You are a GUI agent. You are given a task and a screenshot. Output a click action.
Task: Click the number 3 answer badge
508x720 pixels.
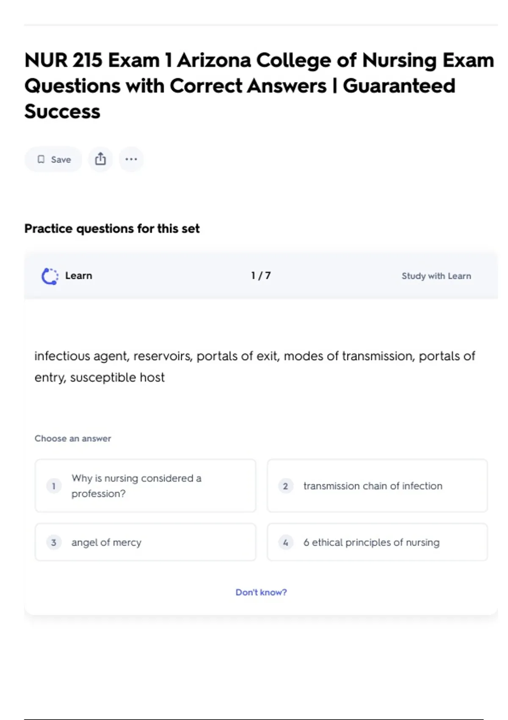point(54,543)
